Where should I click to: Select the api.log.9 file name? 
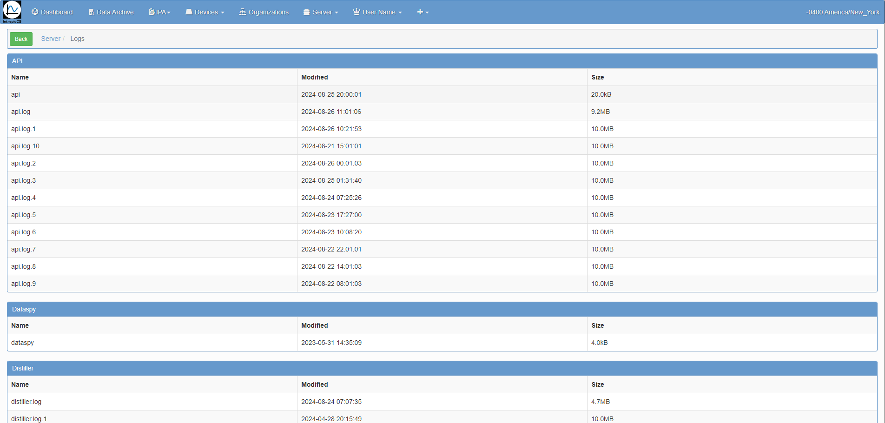[x=23, y=284]
